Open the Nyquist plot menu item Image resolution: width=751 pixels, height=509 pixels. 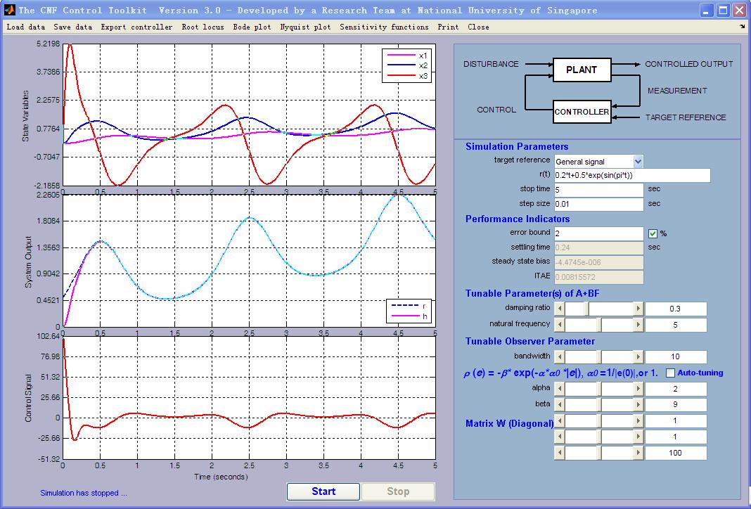click(305, 27)
